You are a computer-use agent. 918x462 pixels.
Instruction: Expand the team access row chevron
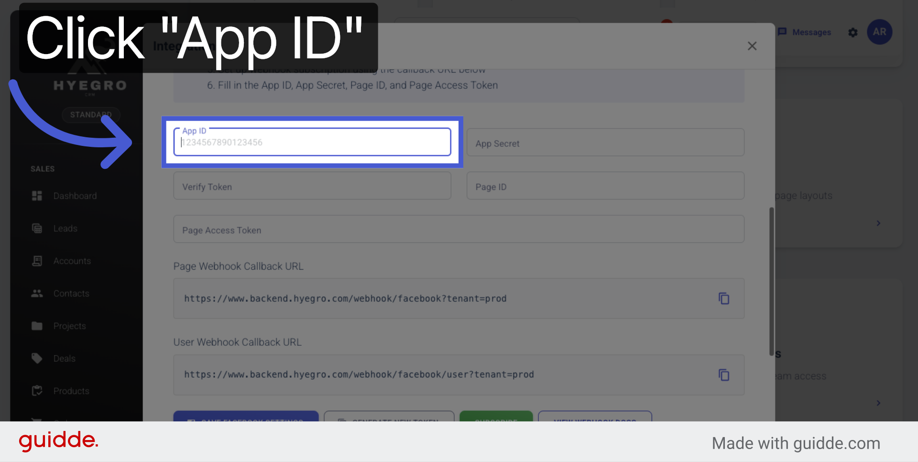tap(878, 403)
